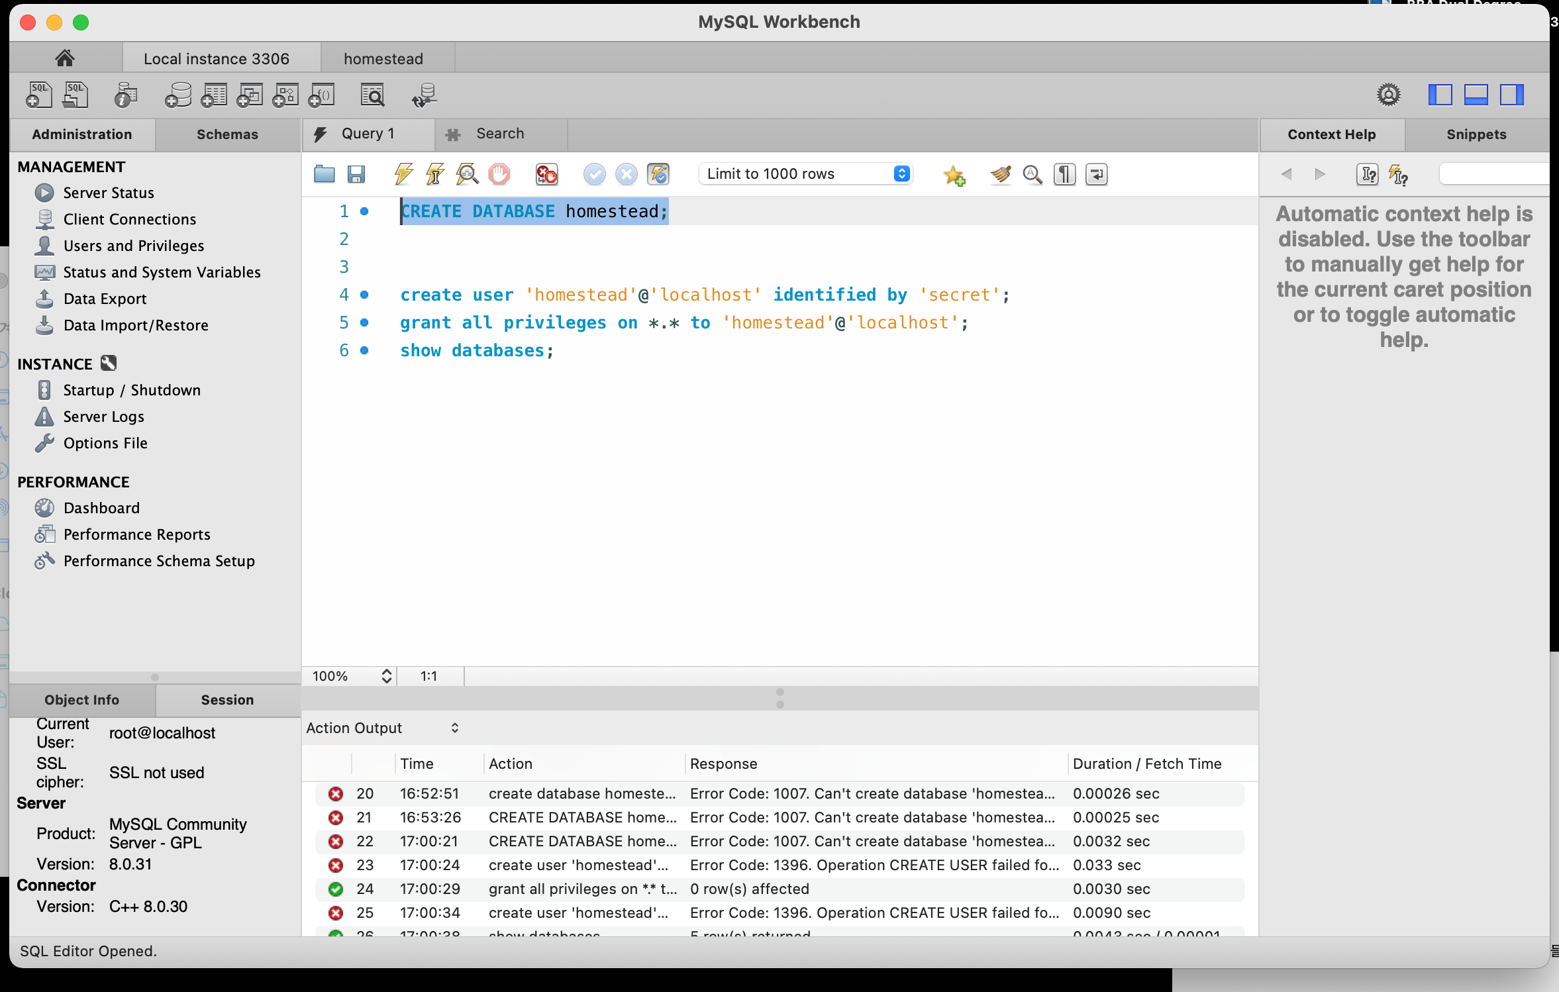Click the Explain query magnifier icon
The width and height of the screenshot is (1559, 992).
[x=467, y=174]
